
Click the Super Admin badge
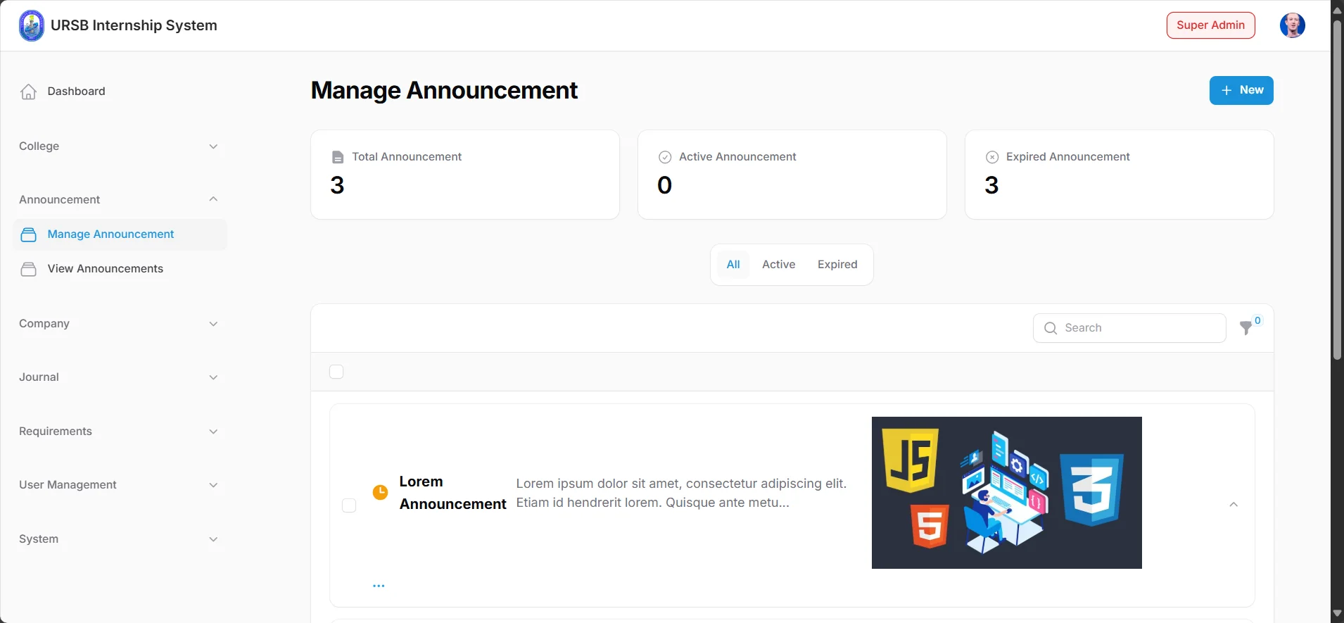tap(1210, 25)
